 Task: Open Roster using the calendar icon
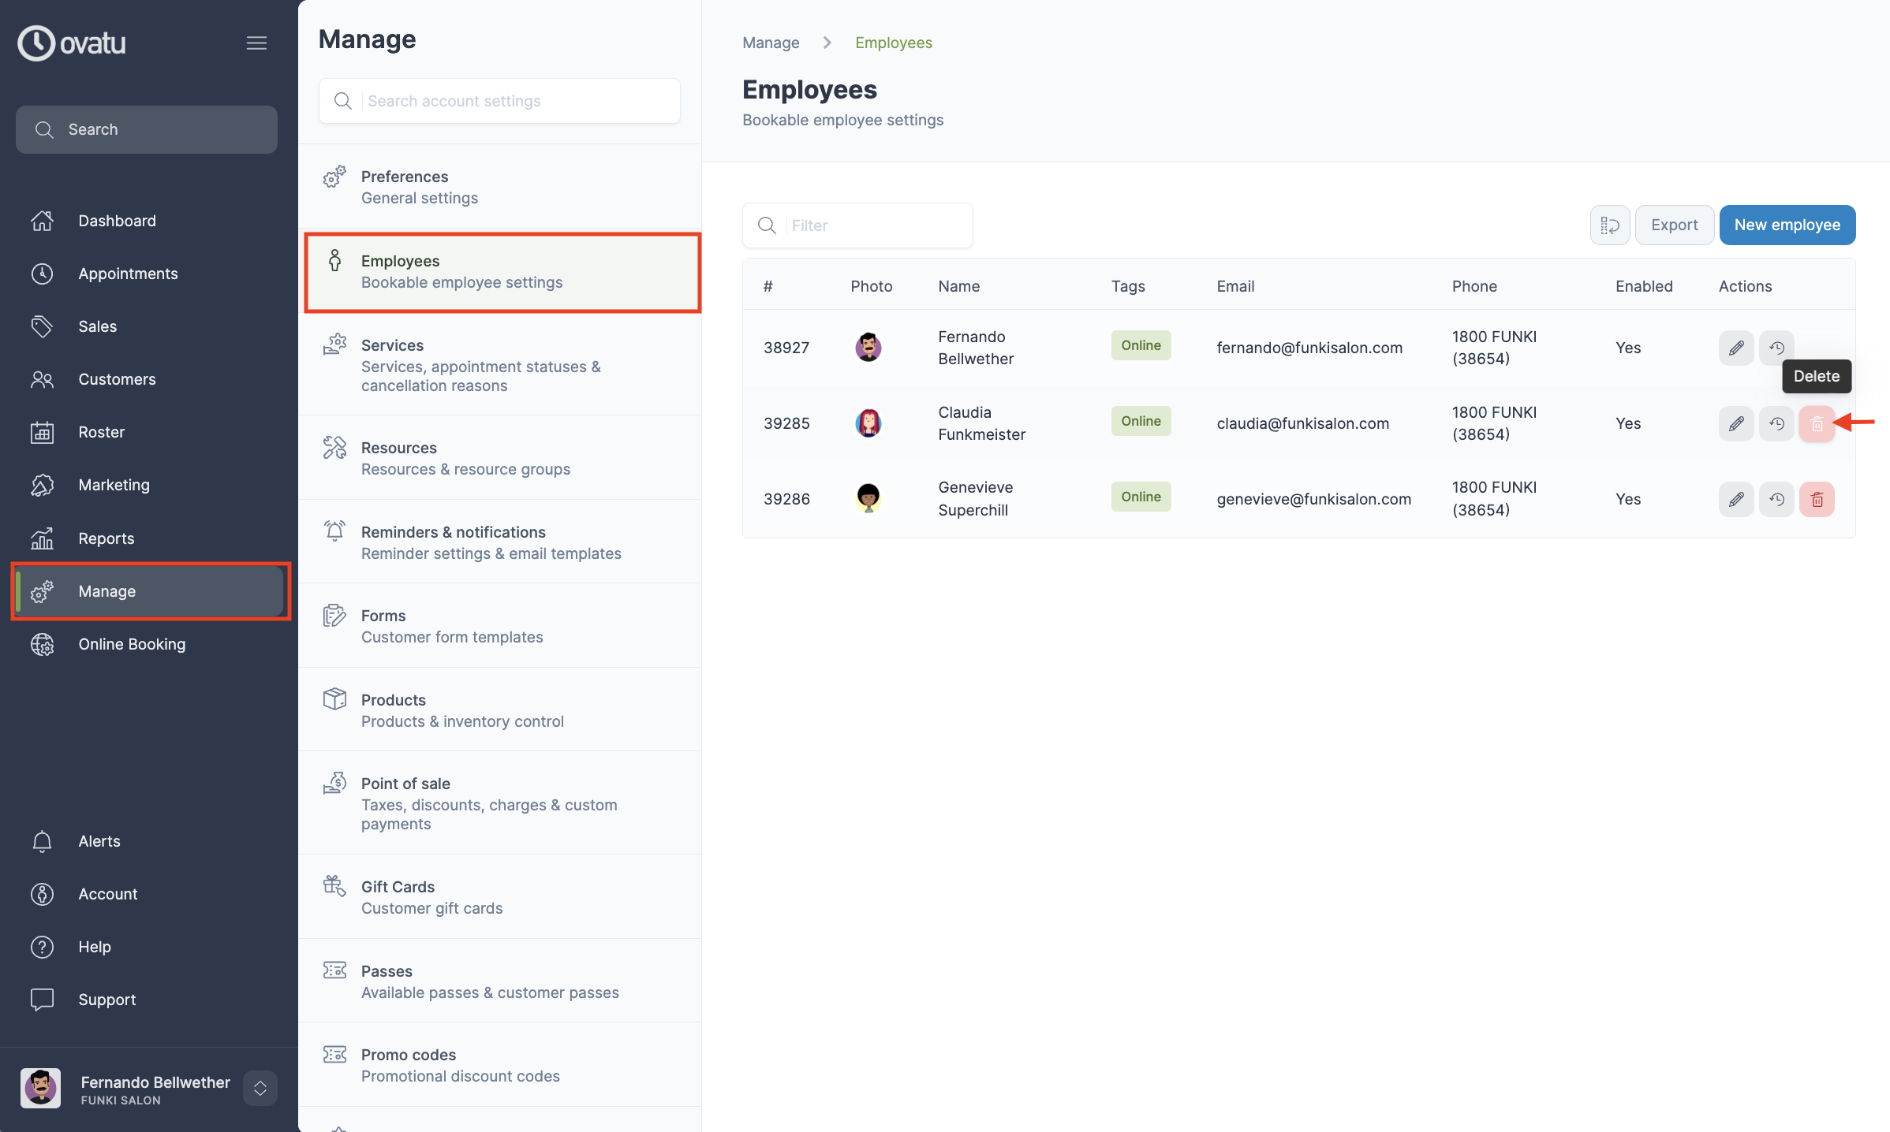(42, 432)
